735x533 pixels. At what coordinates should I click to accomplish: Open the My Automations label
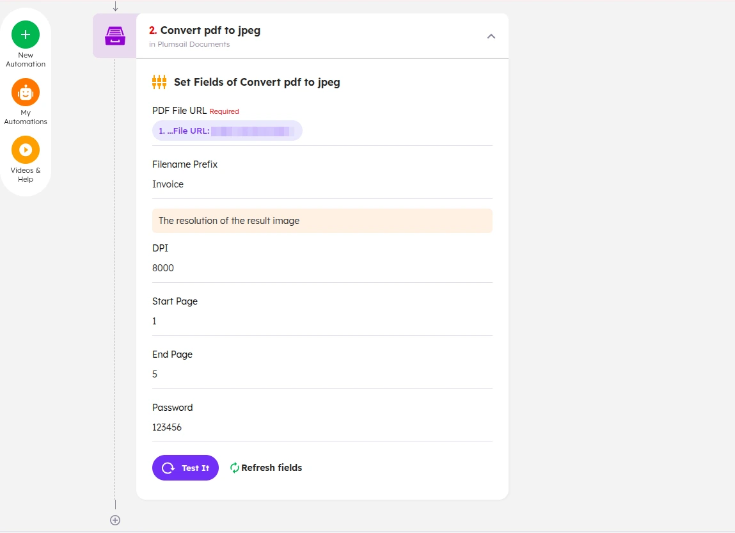click(26, 117)
